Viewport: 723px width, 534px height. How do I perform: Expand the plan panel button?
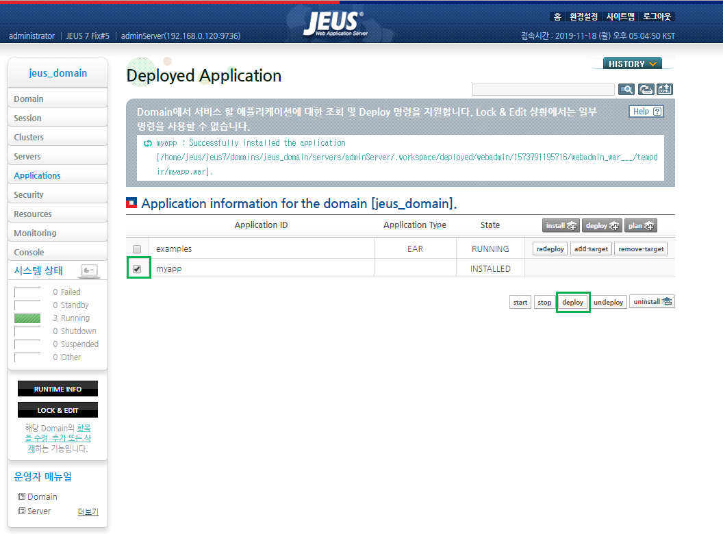pyautogui.click(x=640, y=225)
